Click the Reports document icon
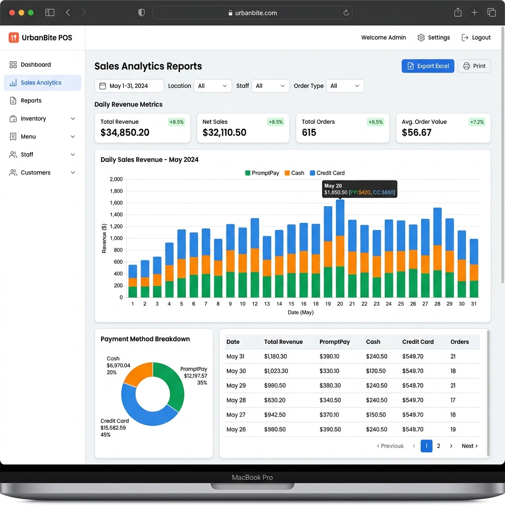This screenshot has width=505, height=505. pos(13,101)
